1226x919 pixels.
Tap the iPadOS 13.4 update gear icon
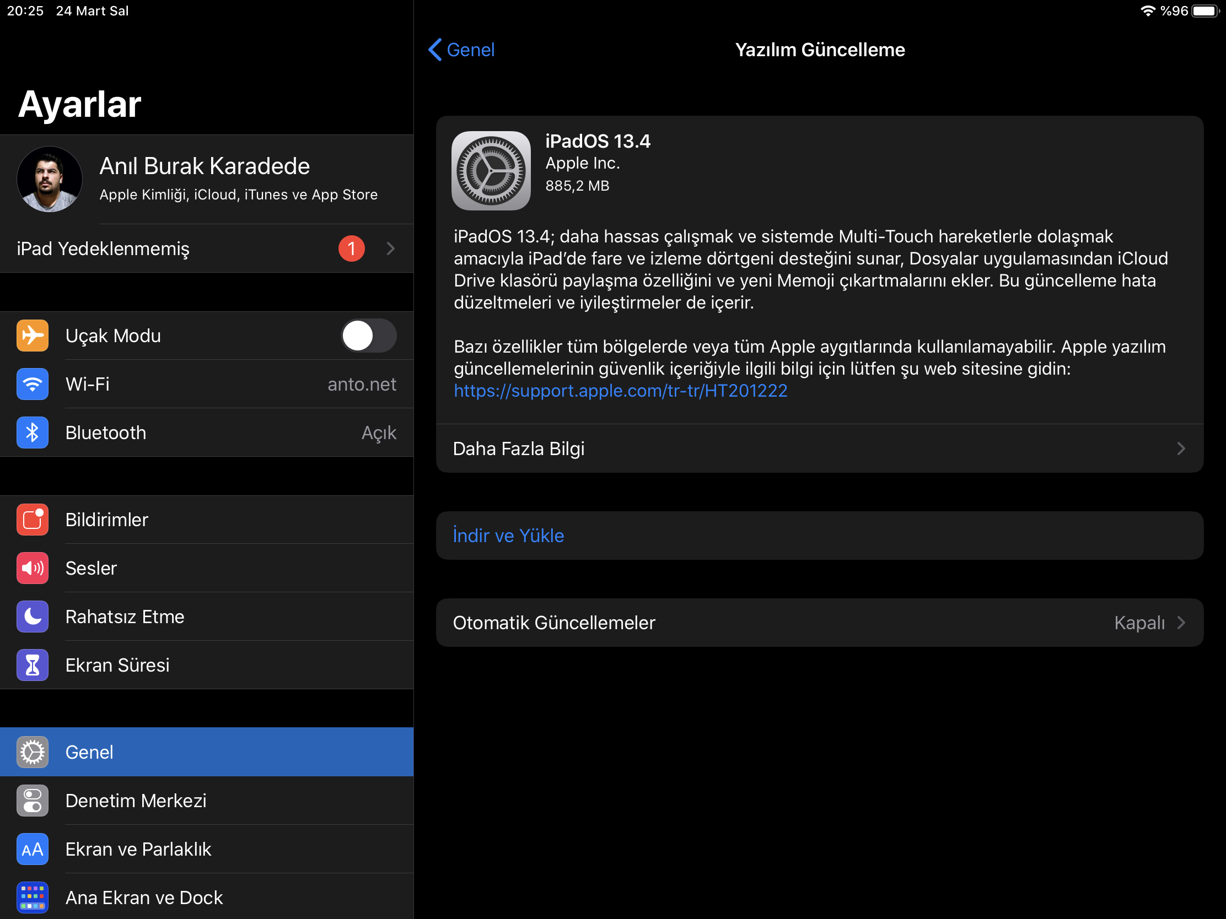click(x=491, y=171)
